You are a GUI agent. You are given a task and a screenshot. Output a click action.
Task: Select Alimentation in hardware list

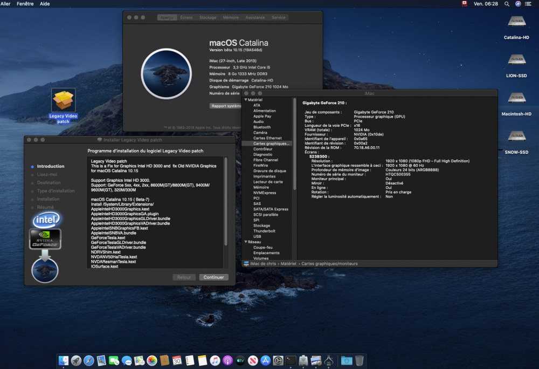point(264,111)
